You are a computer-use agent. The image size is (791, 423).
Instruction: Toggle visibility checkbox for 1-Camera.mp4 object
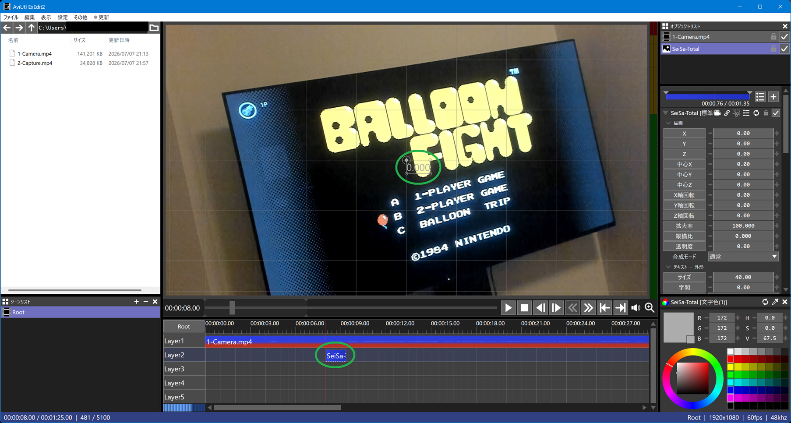pyautogui.click(x=784, y=37)
